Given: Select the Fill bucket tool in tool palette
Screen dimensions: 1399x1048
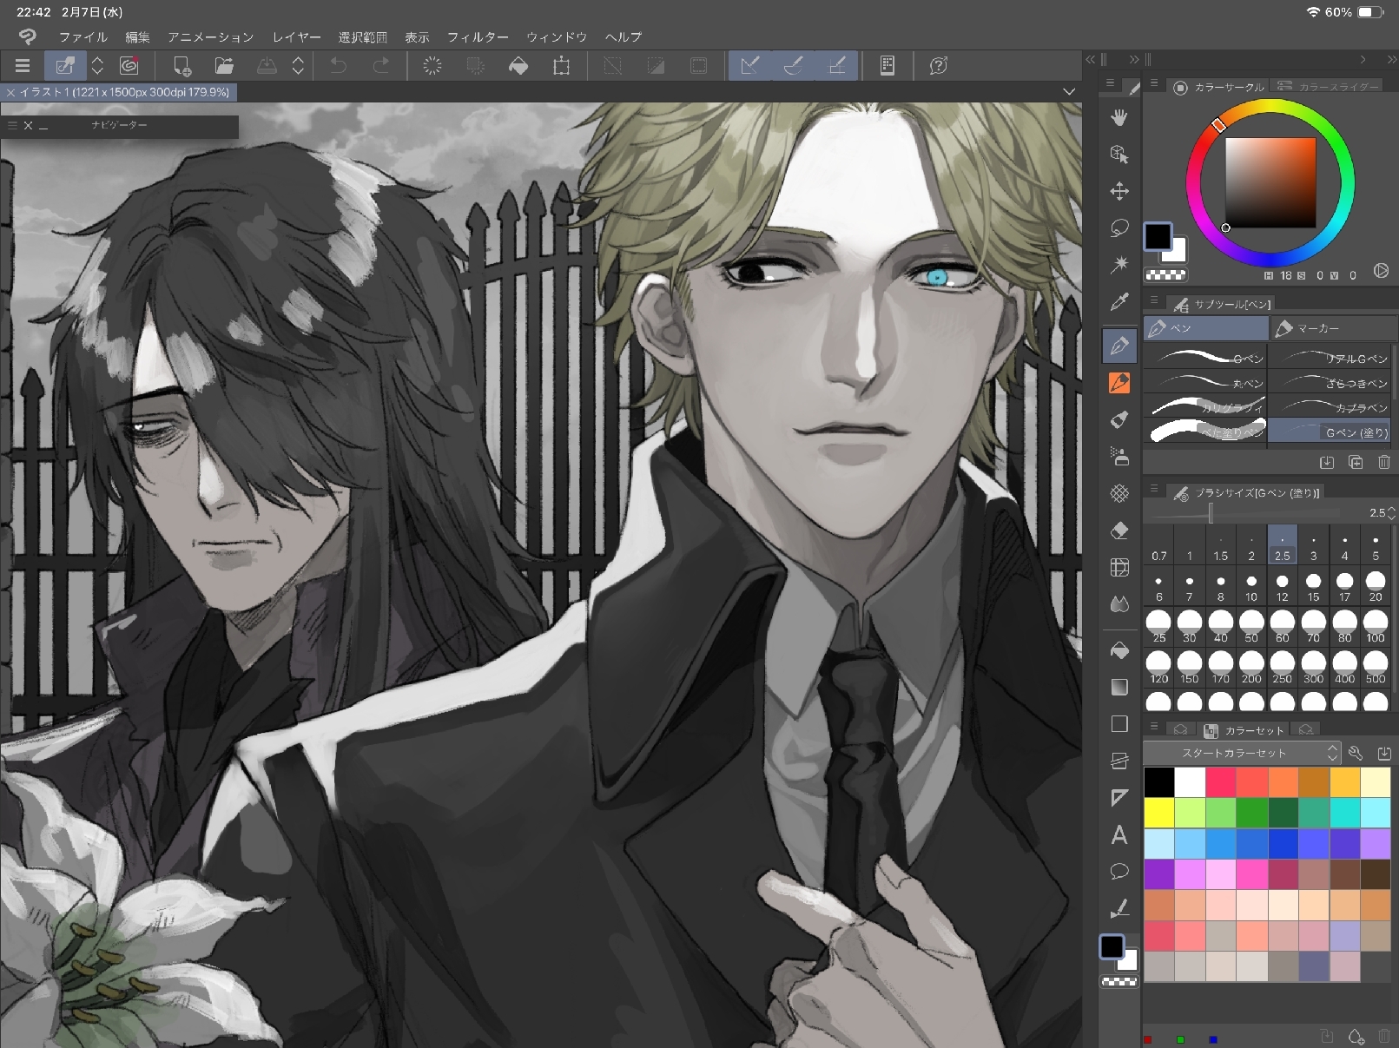Looking at the screenshot, I should point(1119,650).
